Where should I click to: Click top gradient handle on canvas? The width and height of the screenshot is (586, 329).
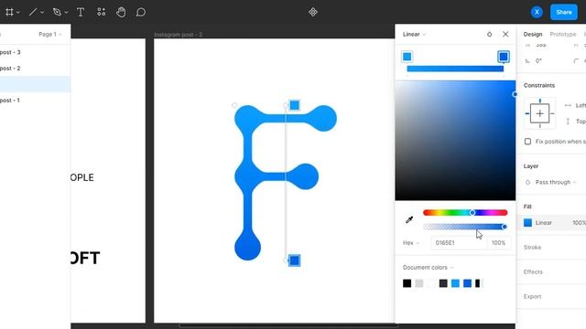[295, 105]
